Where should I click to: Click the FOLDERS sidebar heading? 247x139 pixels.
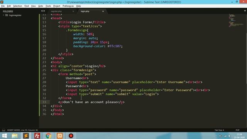click(8, 11)
